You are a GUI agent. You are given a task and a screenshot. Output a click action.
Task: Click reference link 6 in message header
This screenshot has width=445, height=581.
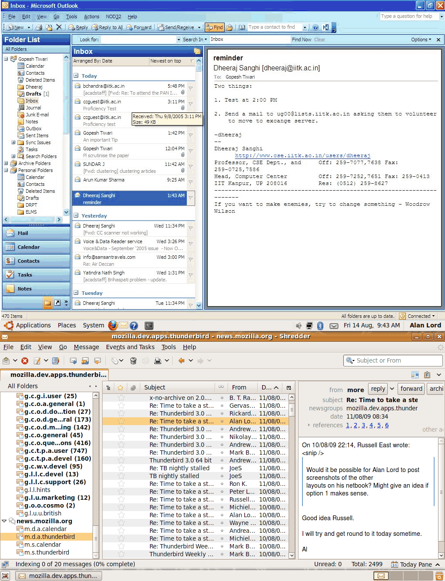(x=387, y=425)
